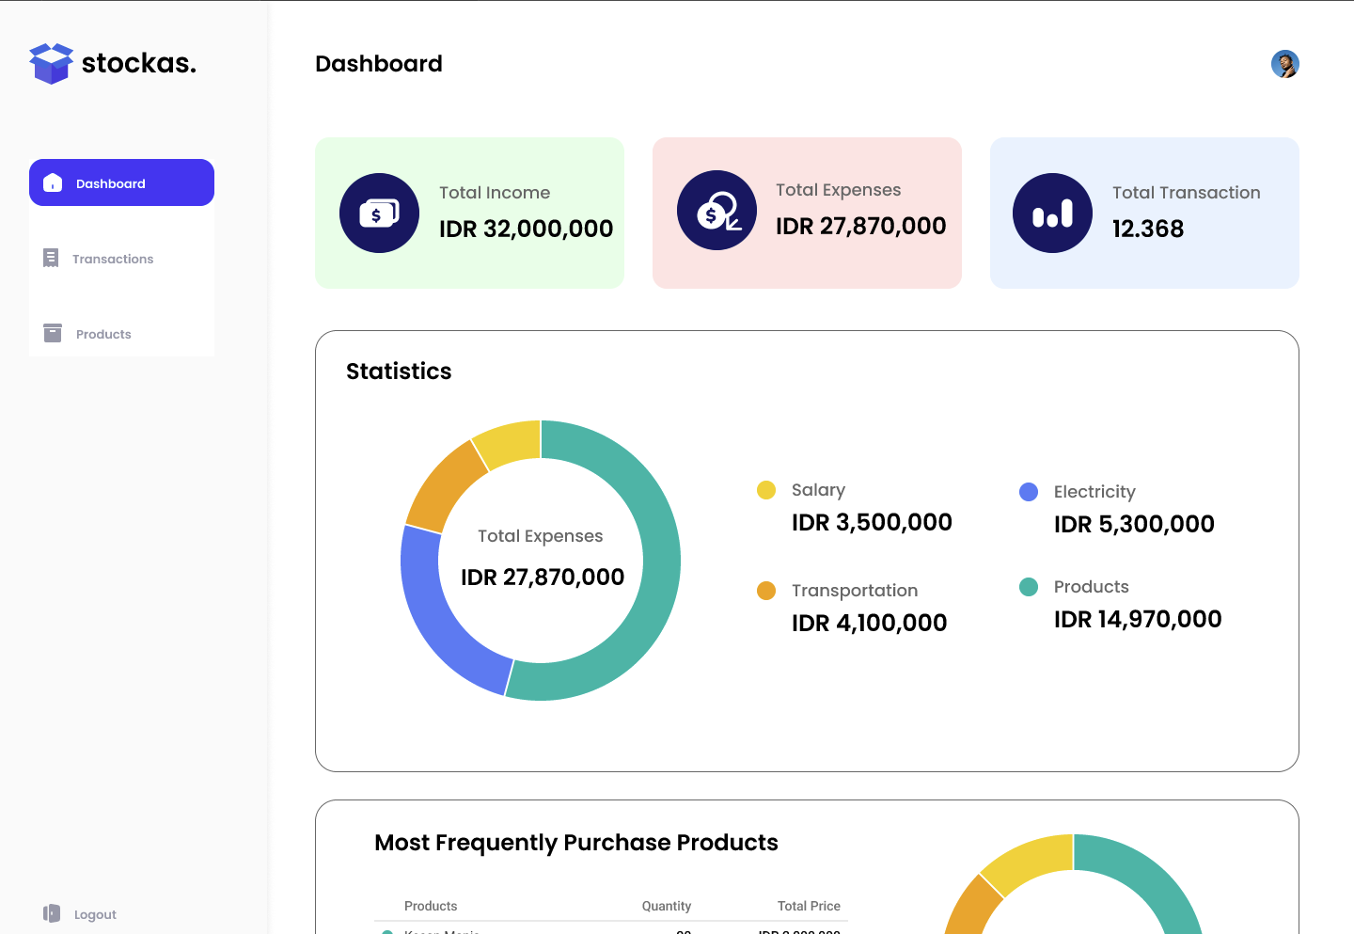Click the blue Electricity legend dot
1354x934 pixels.
[1029, 492]
